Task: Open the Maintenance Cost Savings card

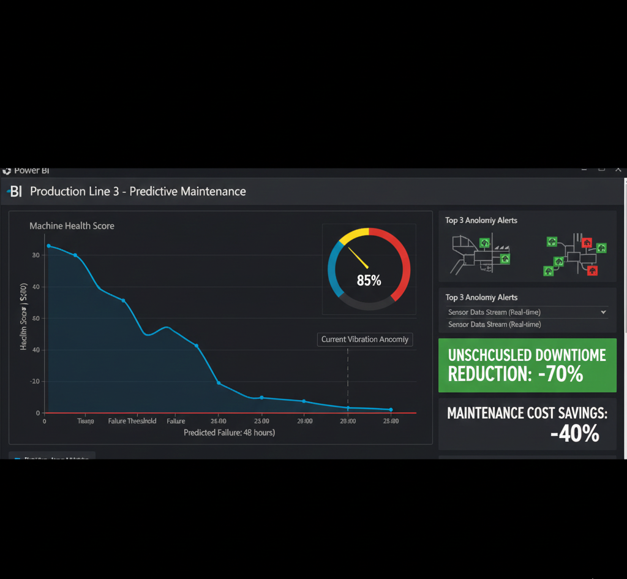Action: (527, 423)
